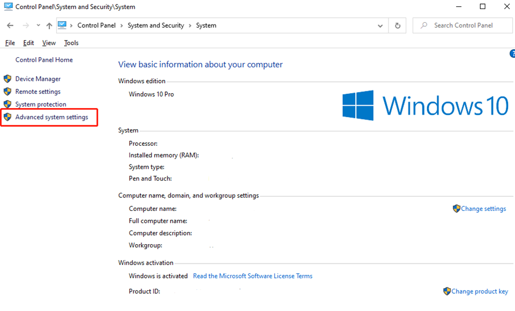Click the Installed memory (RAM) label
Image resolution: width=515 pixels, height=311 pixels.
coord(164,155)
